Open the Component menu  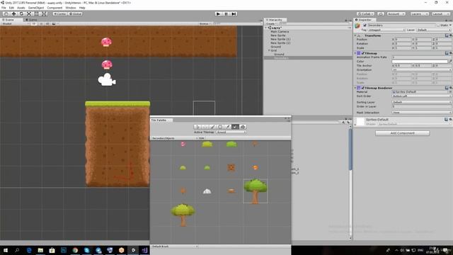(55, 8)
